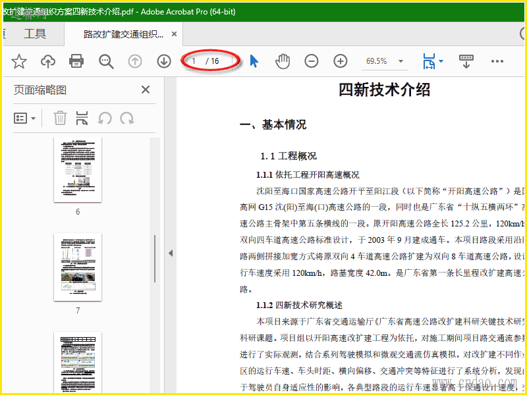Click the 1.1.1 依托工程开阳高速概况 heading
The width and height of the screenshot is (527, 395).
click(x=308, y=174)
